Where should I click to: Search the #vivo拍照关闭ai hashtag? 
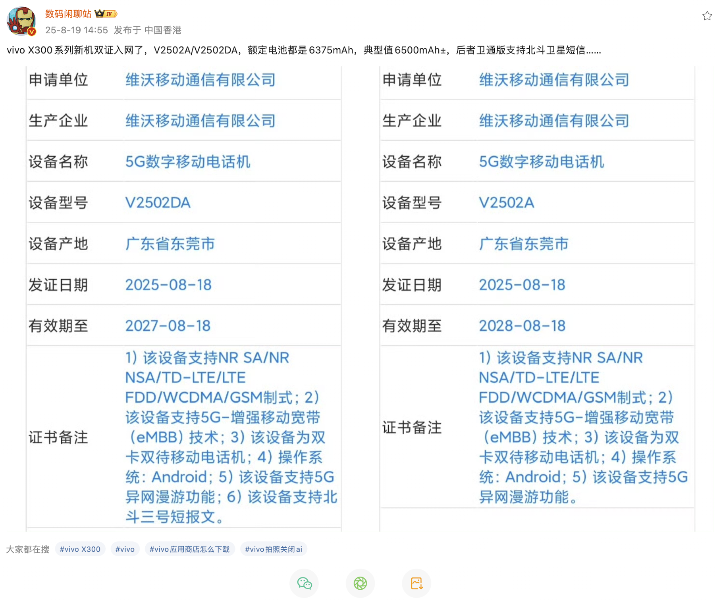[274, 549]
